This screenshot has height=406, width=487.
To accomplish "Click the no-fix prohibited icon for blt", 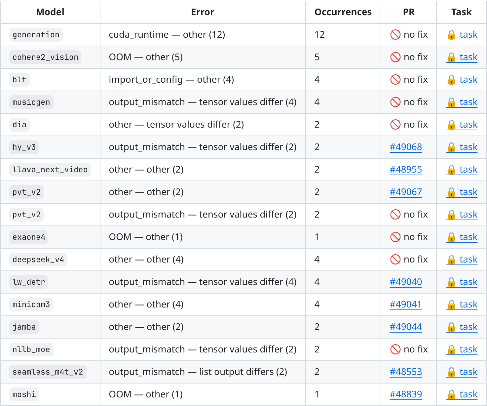I will click(395, 80).
